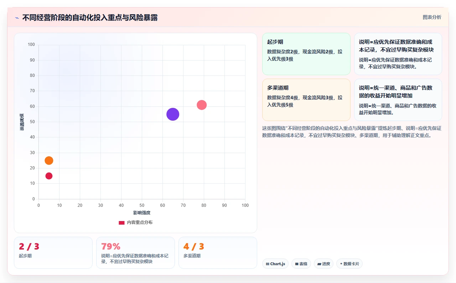The height and width of the screenshot is (283, 456).
Task: Click the icon in the 表格 tag
Action: tap(297, 264)
